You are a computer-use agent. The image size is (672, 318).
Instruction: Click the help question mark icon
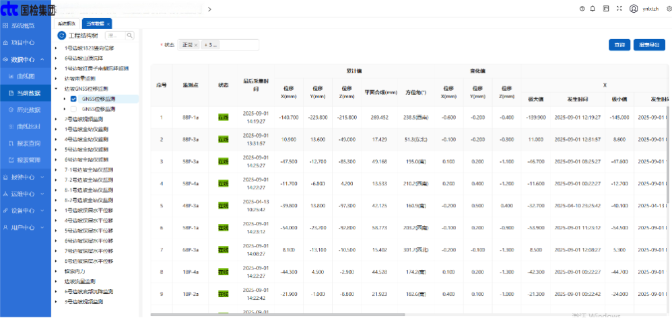[582, 9]
